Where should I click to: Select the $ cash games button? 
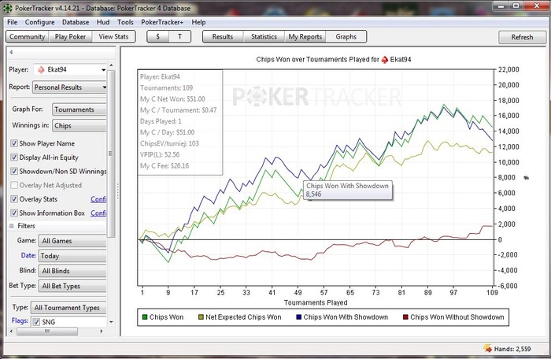coord(157,36)
